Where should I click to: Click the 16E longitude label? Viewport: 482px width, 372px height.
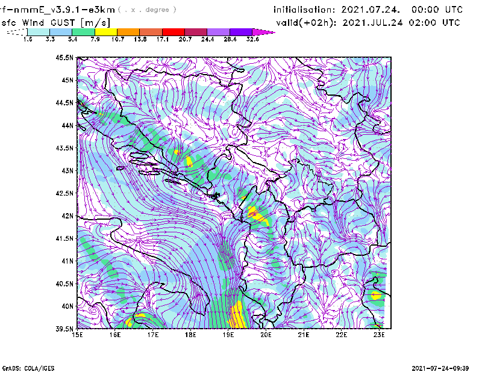pyautogui.click(x=115, y=335)
